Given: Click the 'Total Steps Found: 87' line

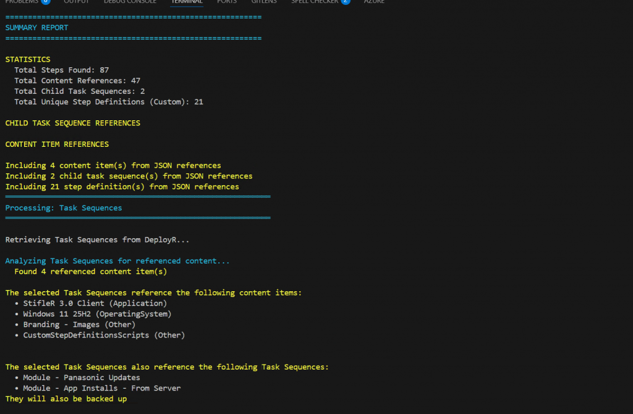Looking at the screenshot, I should click(62, 70).
